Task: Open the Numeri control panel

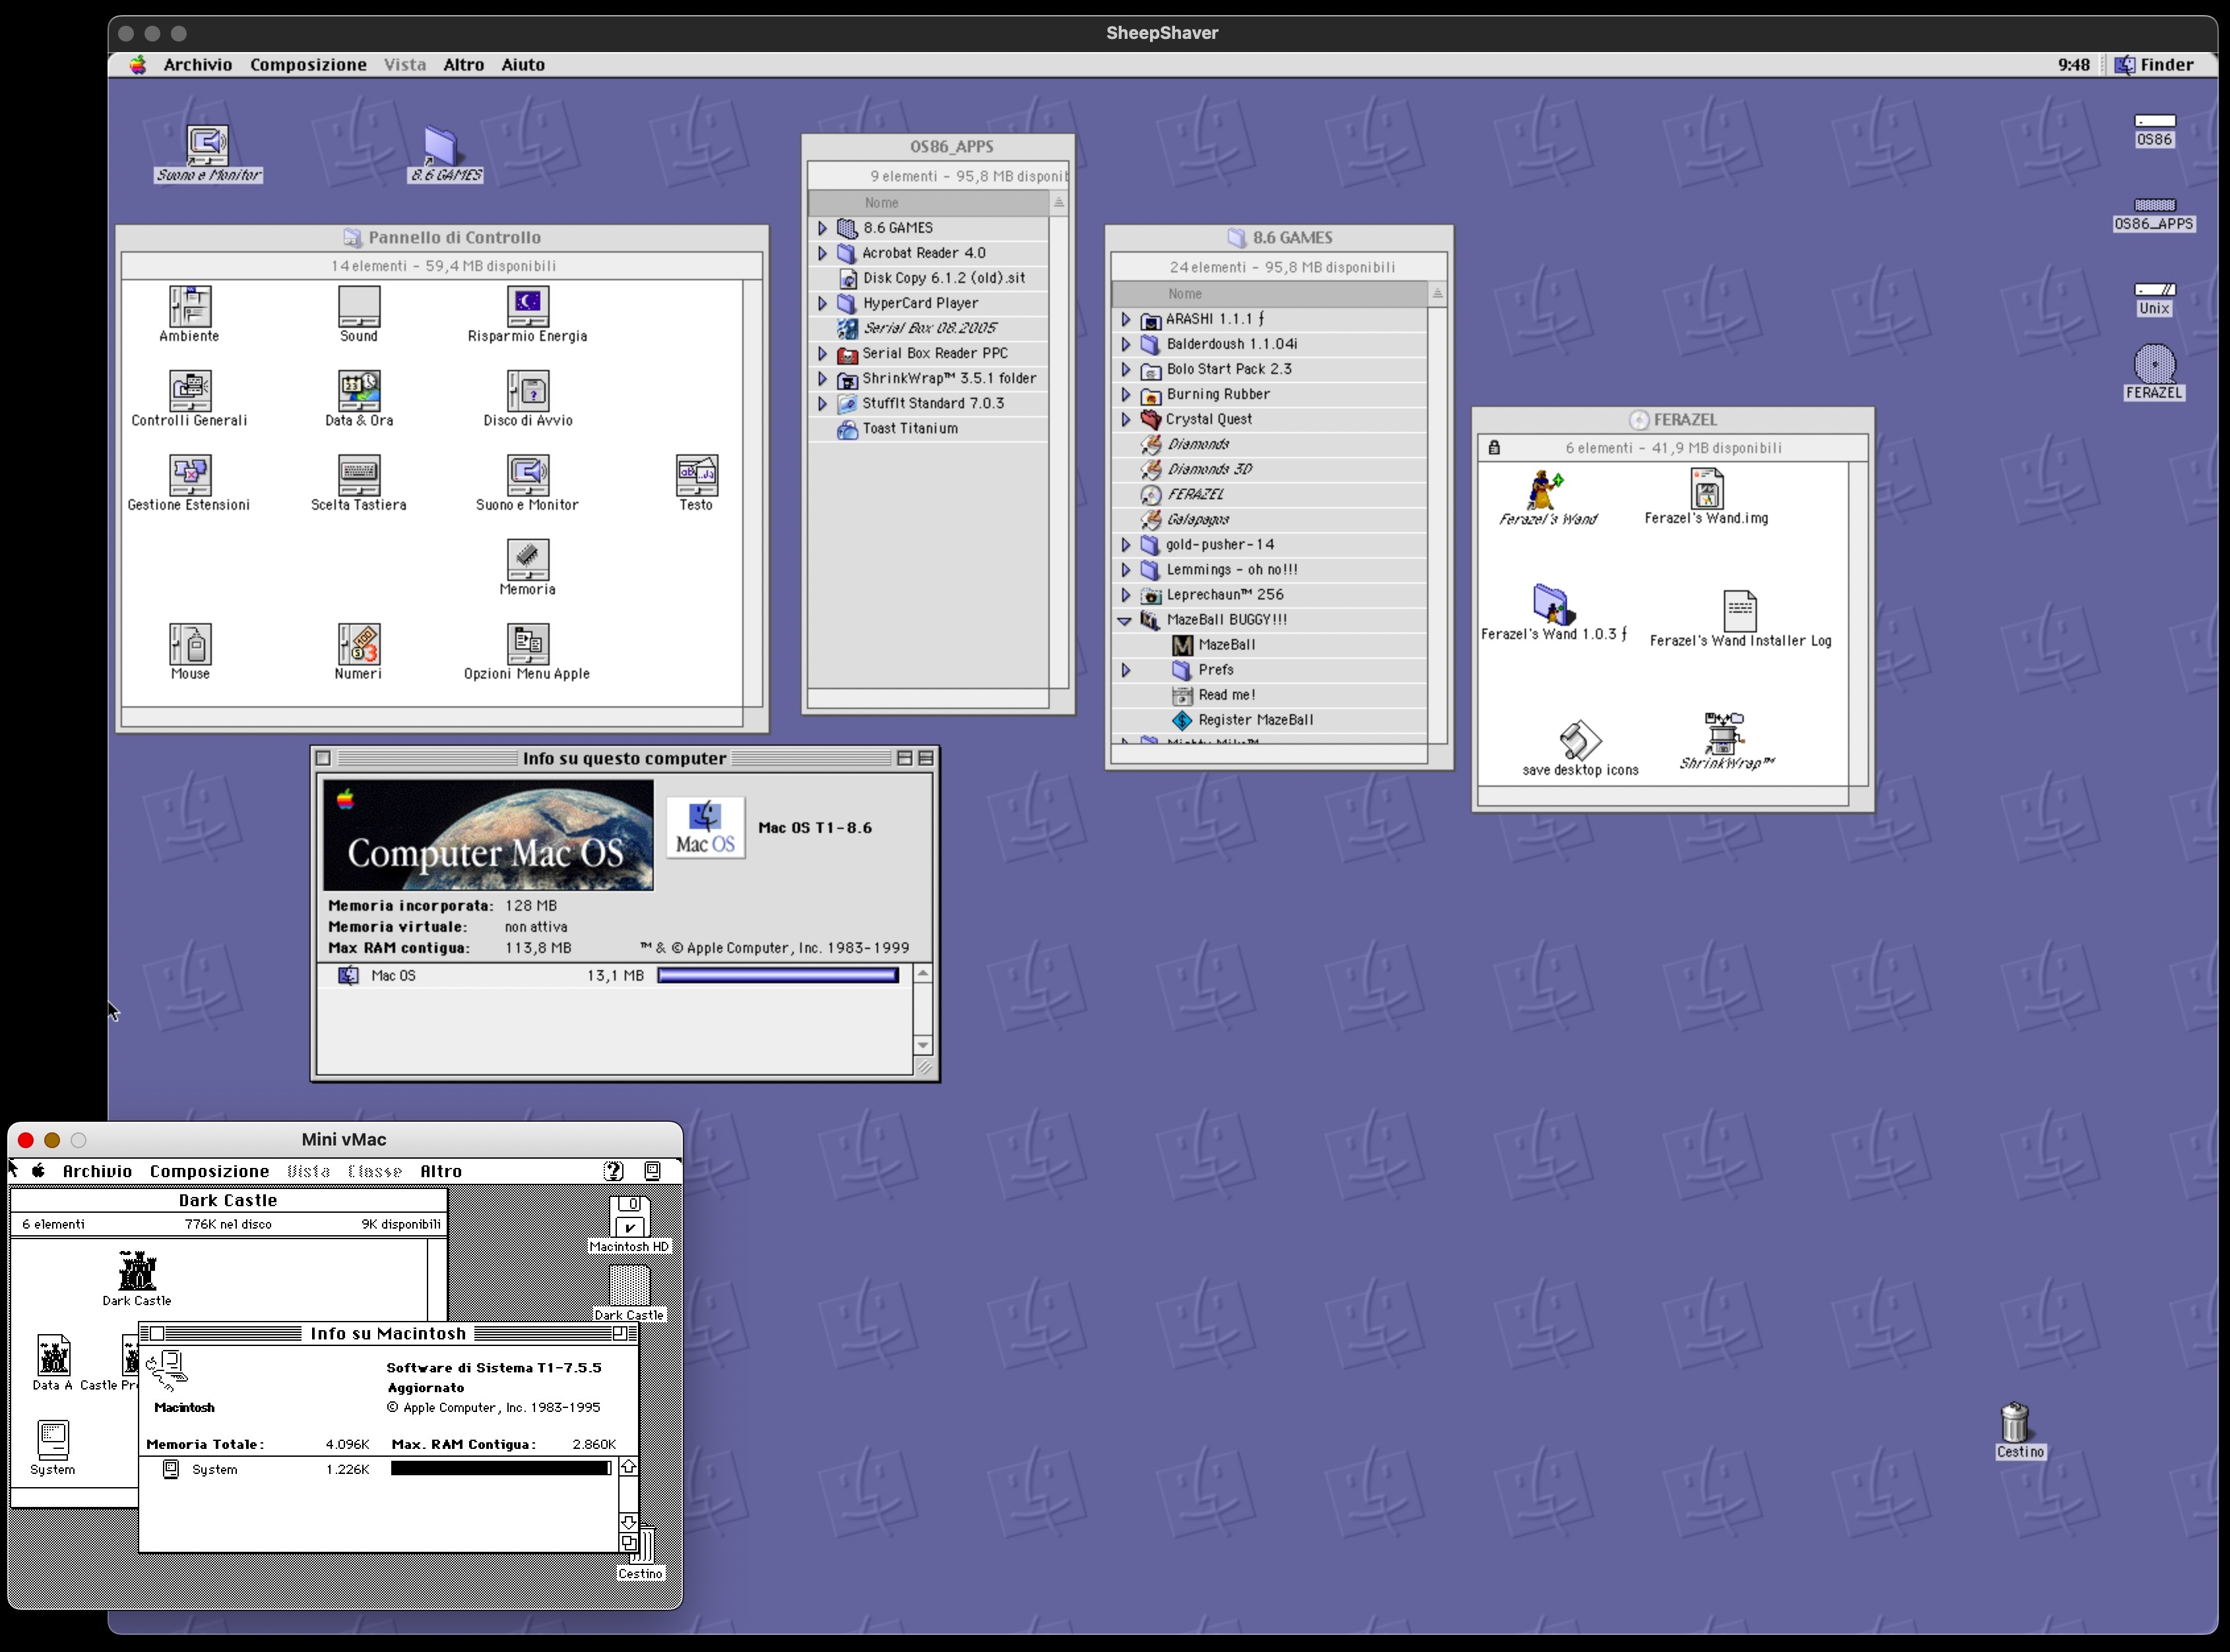Action: [359, 644]
